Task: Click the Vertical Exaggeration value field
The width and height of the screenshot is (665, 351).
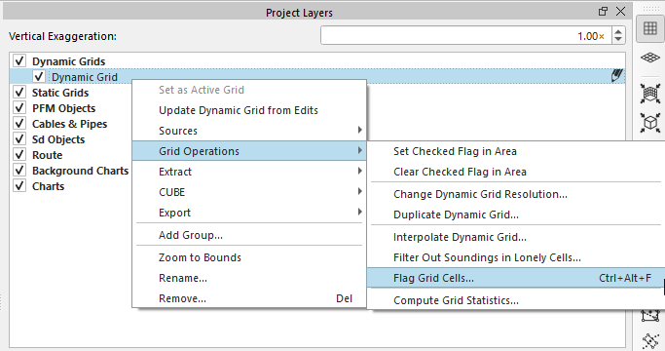Action: click(465, 36)
